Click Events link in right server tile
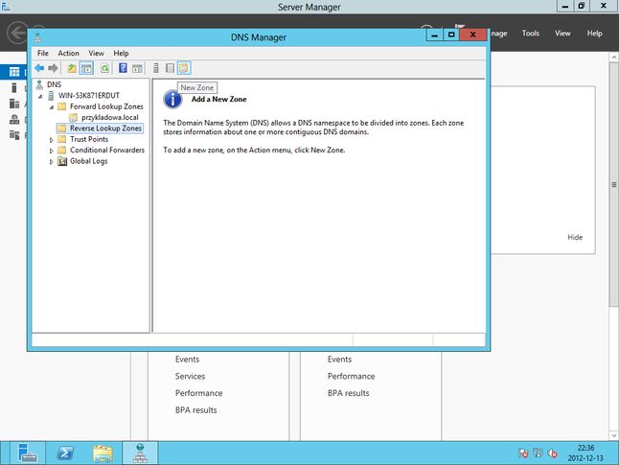Image resolution: width=619 pixels, height=465 pixels. (339, 360)
